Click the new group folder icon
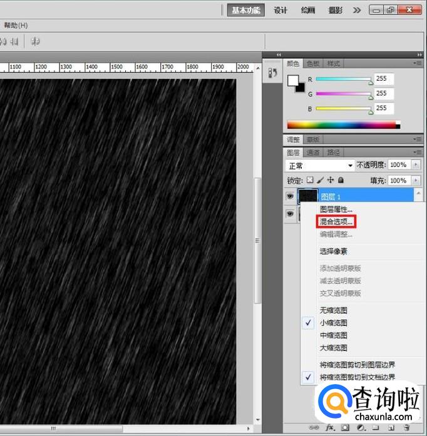The image size is (427, 436). click(x=375, y=428)
